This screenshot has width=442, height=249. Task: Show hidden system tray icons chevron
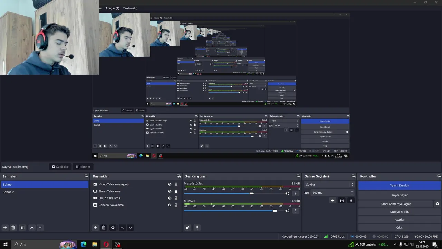coord(395,245)
